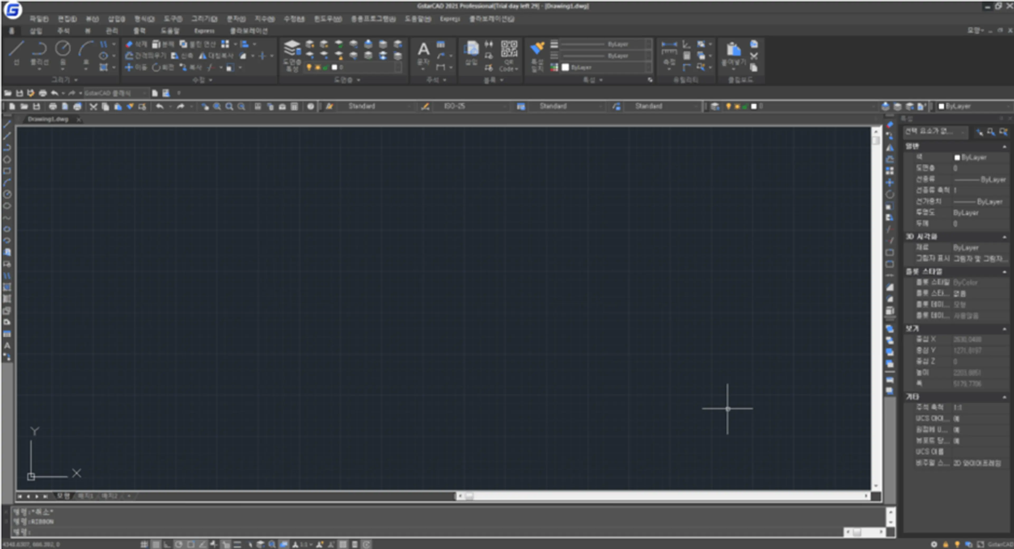Toggle Snap mode in the status bar

coord(144,544)
